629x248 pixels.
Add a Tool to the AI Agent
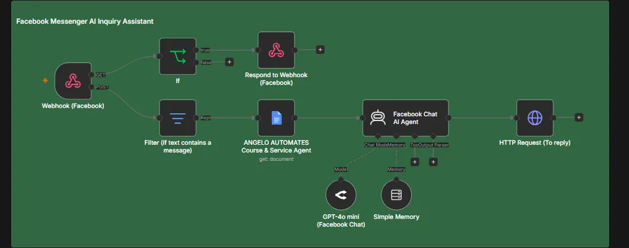[x=415, y=162]
